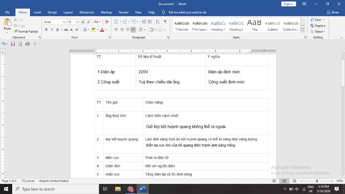Shrink font size with smaller A icon
This screenshot has height=194, width=345.
89,22
